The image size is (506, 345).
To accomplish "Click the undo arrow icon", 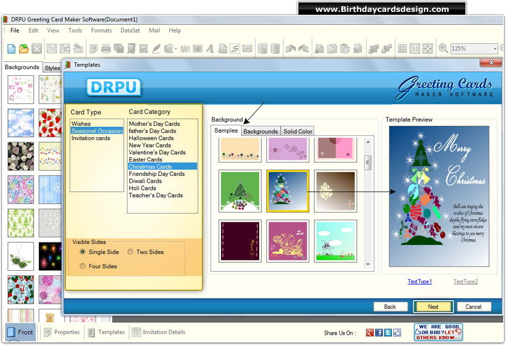I will click(x=290, y=48).
